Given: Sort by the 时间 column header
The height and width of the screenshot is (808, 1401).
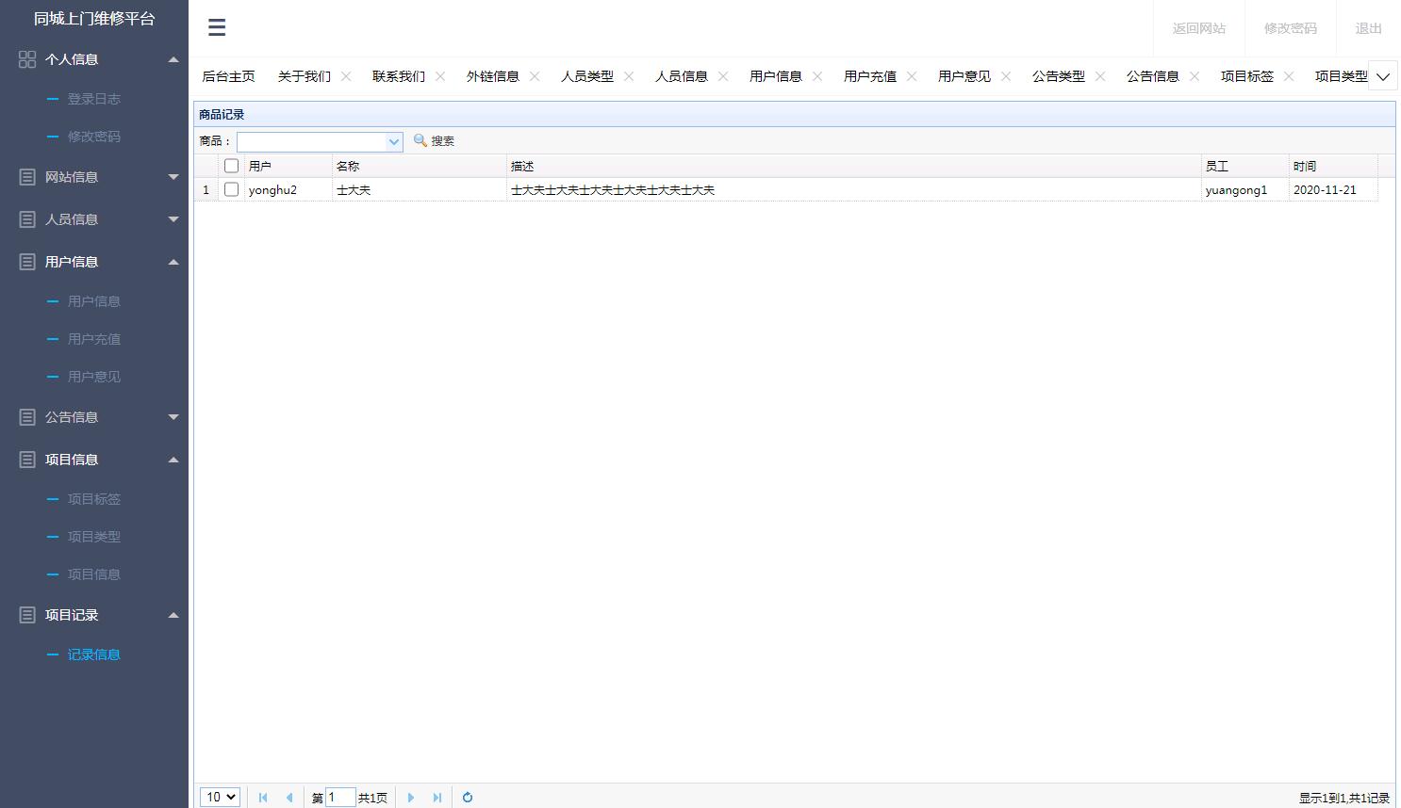Looking at the screenshot, I should [x=1333, y=166].
